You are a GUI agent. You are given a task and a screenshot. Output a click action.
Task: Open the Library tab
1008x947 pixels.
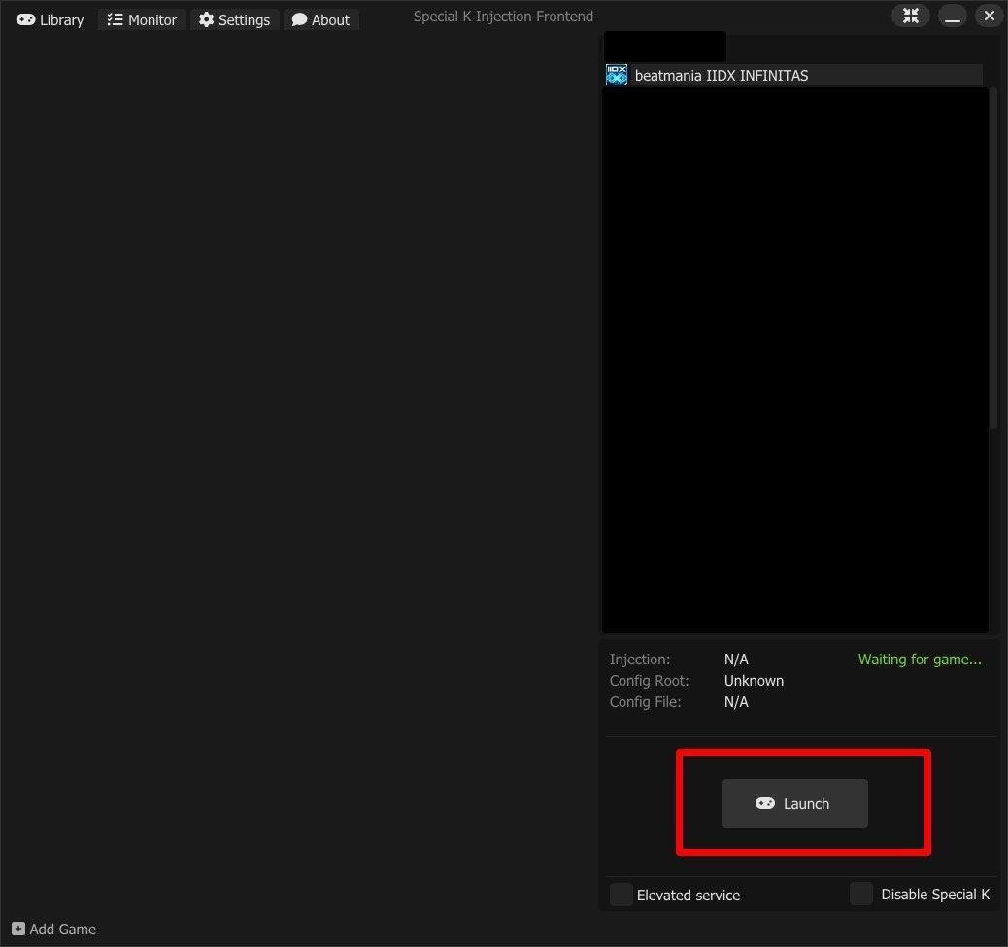coord(50,20)
